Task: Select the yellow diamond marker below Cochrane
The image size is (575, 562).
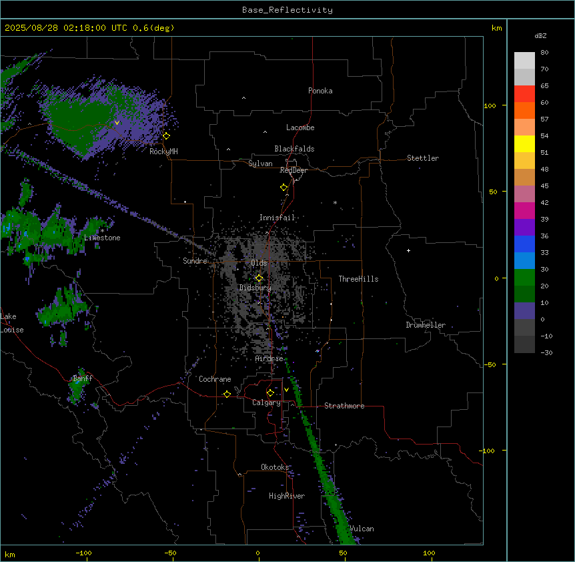Action: pyautogui.click(x=227, y=394)
